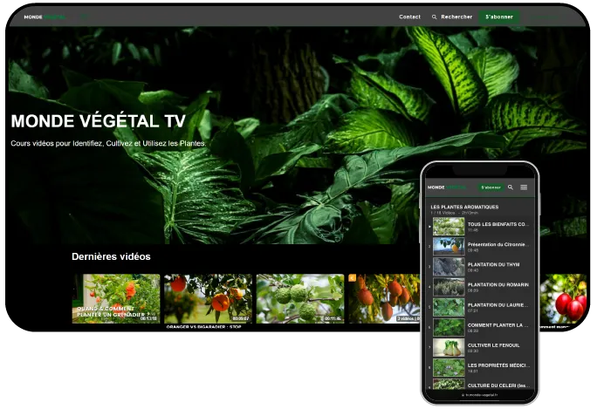Click the Rechercher label in the header
The height and width of the screenshot is (409, 597).
pos(456,17)
